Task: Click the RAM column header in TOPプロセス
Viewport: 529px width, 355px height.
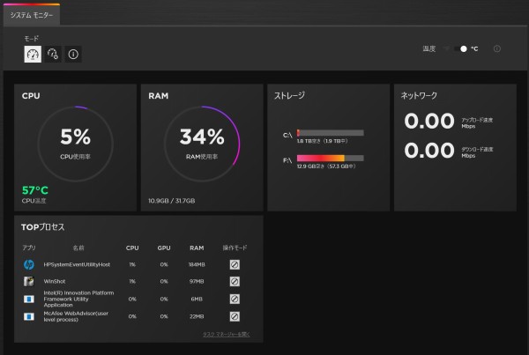Action: coord(196,248)
